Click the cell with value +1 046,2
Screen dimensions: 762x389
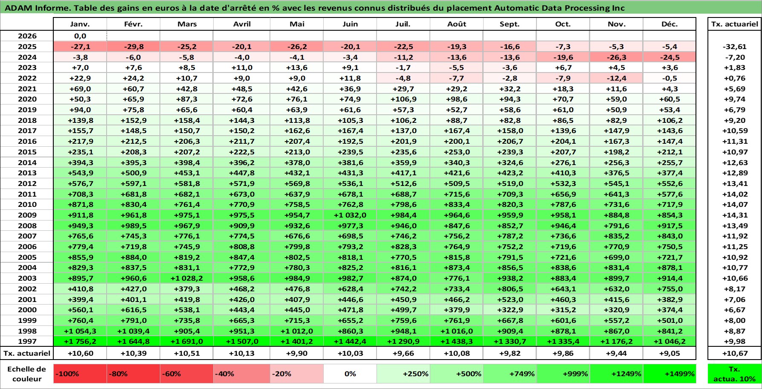[669, 341]
